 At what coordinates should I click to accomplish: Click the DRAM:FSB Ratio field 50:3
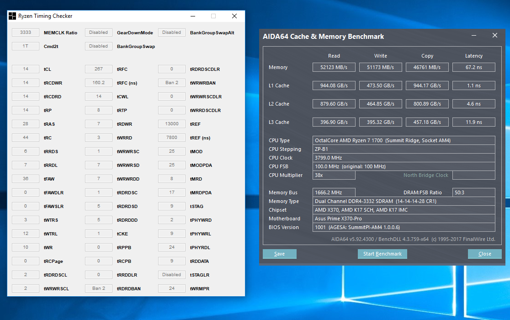474,192
